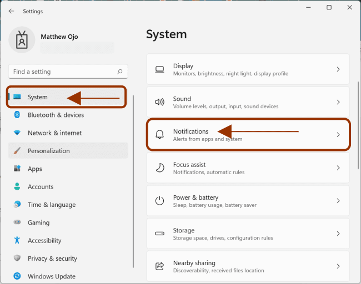Open Accessibility section
Screen dimensions: 361x284
pos(68,240)
